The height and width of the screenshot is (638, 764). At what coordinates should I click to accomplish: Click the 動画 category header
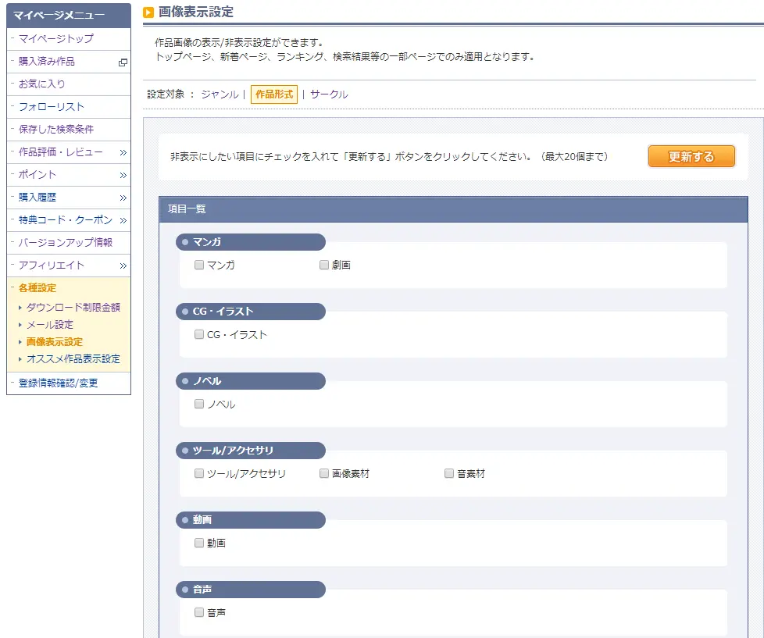tap(251, 520)
